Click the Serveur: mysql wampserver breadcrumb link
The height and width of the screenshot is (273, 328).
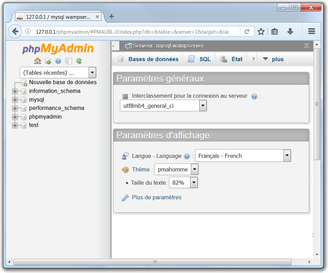click(168, 46)
